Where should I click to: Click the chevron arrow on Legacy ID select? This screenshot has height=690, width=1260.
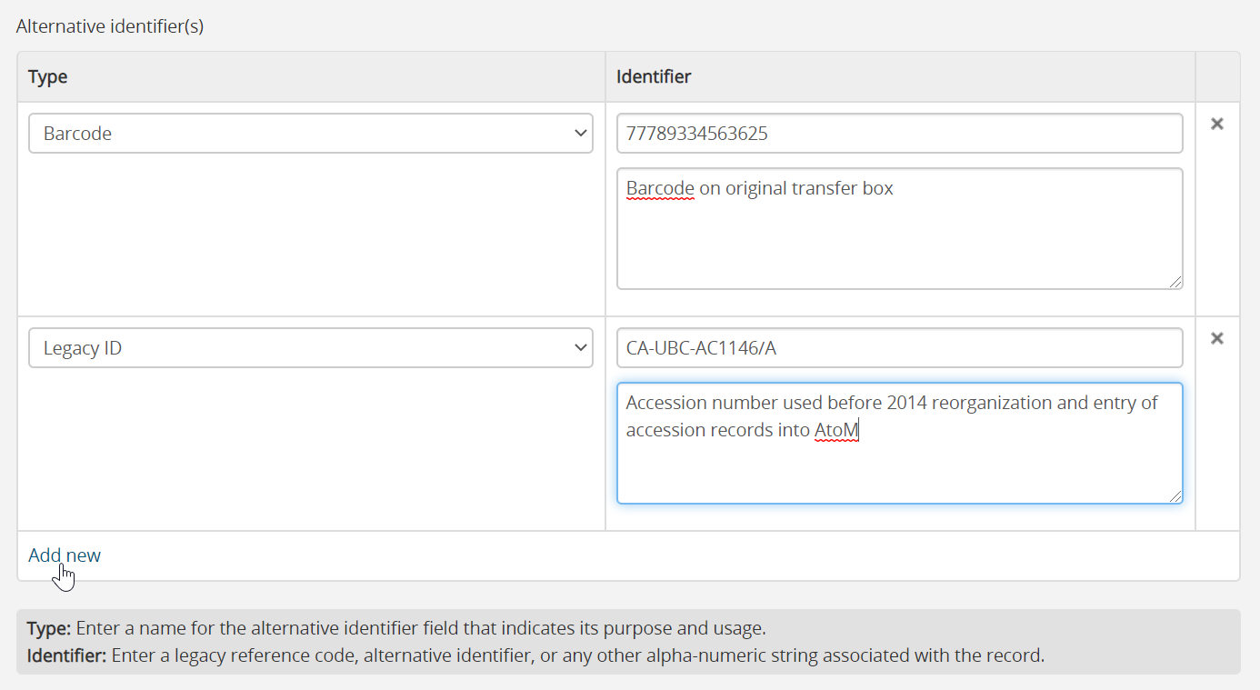click(581, 348)
